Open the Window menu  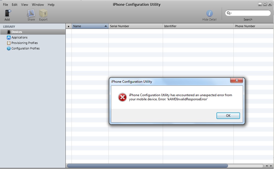(x=38, y=5)
